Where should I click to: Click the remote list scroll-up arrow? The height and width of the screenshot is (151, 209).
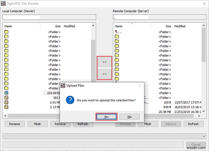[x=204, y=26]
